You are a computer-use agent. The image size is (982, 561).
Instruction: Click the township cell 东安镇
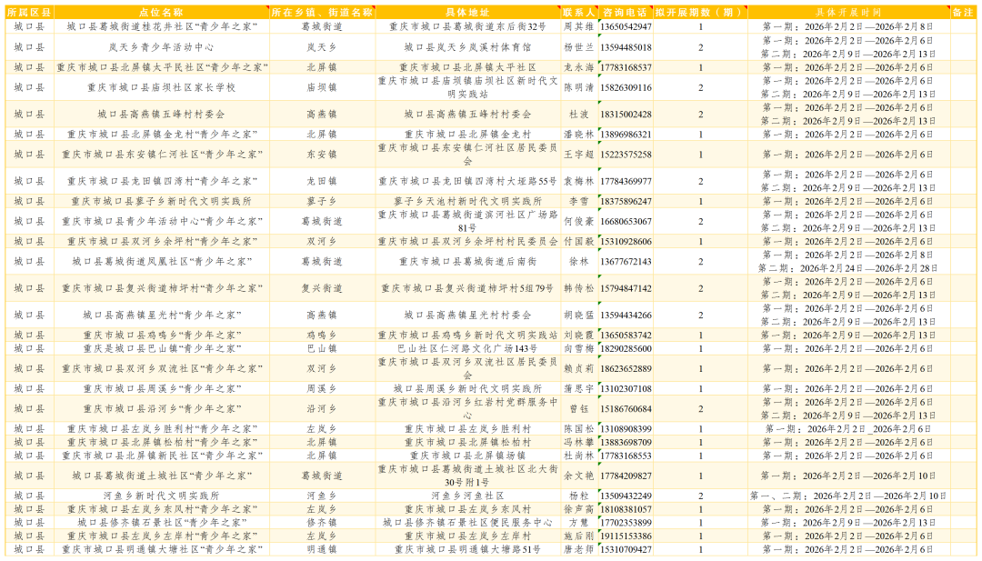[322, 154]
